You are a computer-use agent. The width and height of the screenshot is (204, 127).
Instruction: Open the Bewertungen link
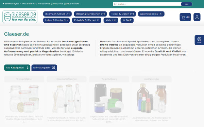pyautogui.click(x=11, y=4)
